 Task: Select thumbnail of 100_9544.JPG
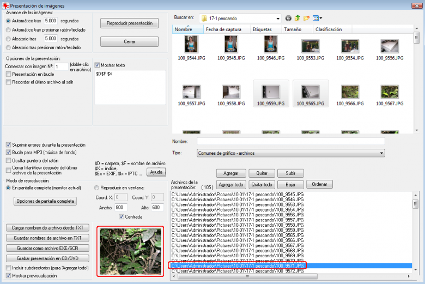(191, 45)
